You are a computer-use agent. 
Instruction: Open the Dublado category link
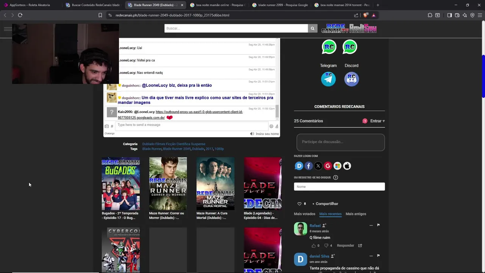[148, 144]
